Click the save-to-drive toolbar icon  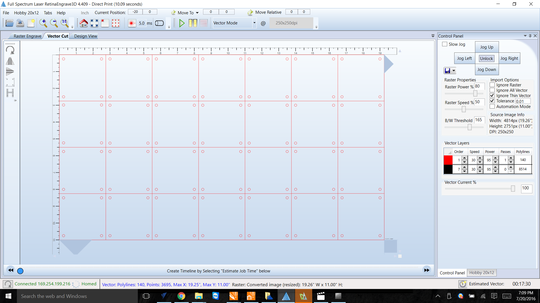[20, 23]
